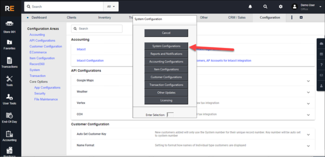The image size is (325, 157).
Task: Switch to the Inventory tab
Action: coord(105,18)
